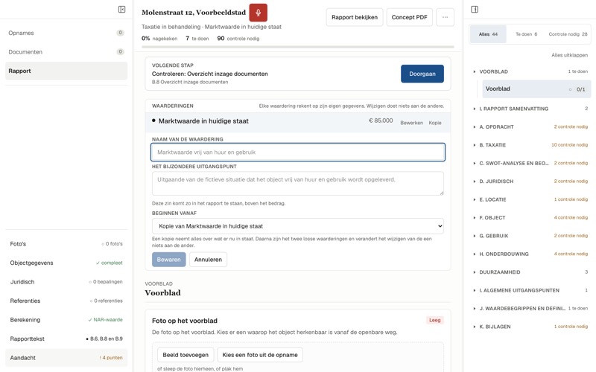The height and width of the screenshot is (372, 596).
Task: Open Rapport bekijken
Action: [x=355, y=17]
